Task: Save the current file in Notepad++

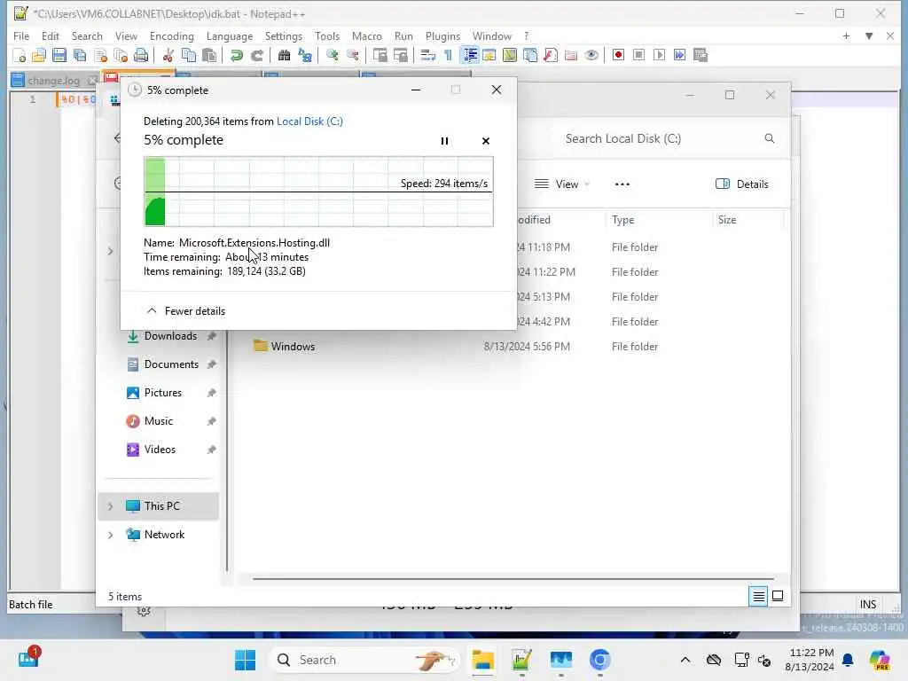Action: click(59, 55)
